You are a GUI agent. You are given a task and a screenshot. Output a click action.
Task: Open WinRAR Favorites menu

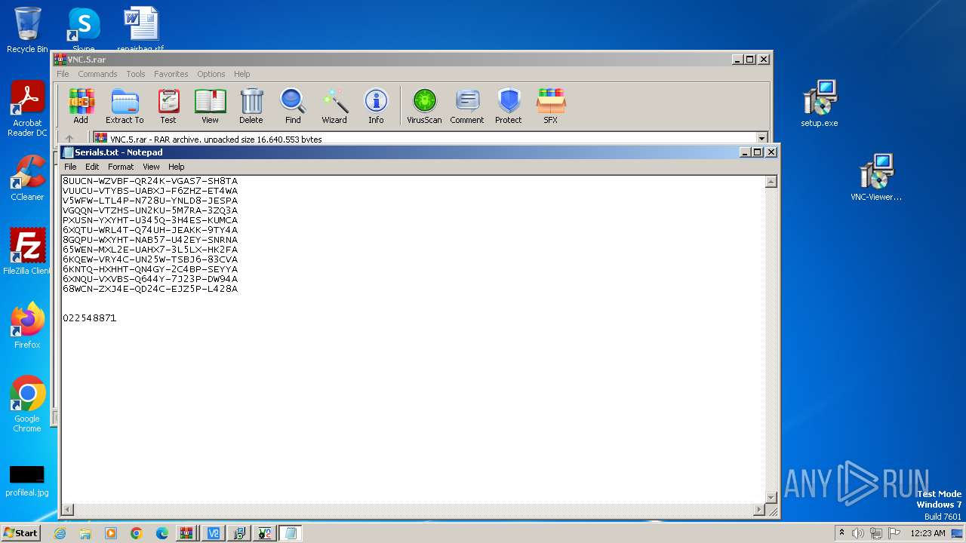coord(171,74)
